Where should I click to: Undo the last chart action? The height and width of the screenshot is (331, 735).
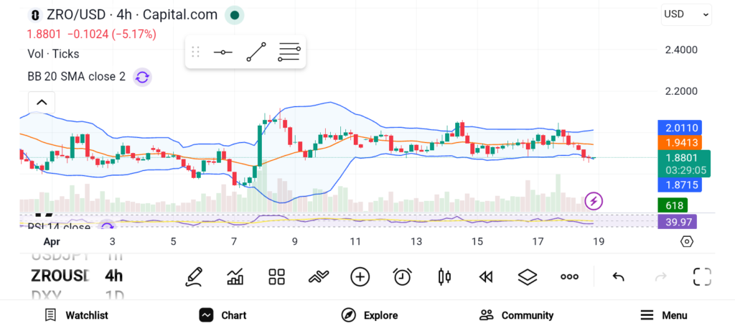click(618, 276)
